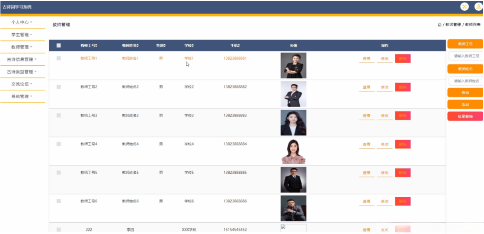
Task: Delete the 教师姓名2 row
Action: click(403, 87)
